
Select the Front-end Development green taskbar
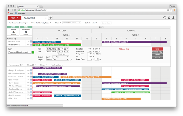point(57,45)
